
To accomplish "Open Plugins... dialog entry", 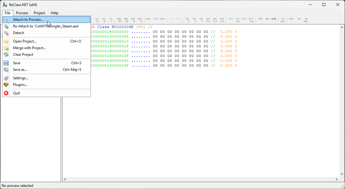I will click(46, 85).
